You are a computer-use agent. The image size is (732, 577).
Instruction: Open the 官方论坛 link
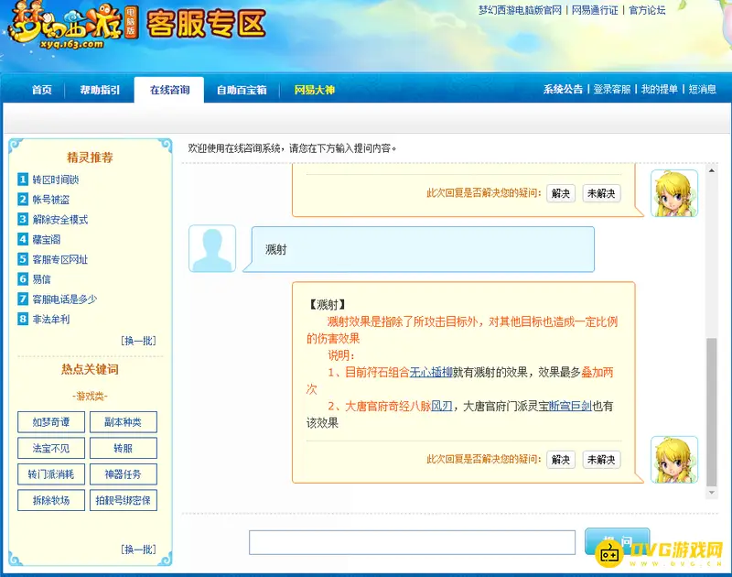pyautogui.click(x=647, y=10)
